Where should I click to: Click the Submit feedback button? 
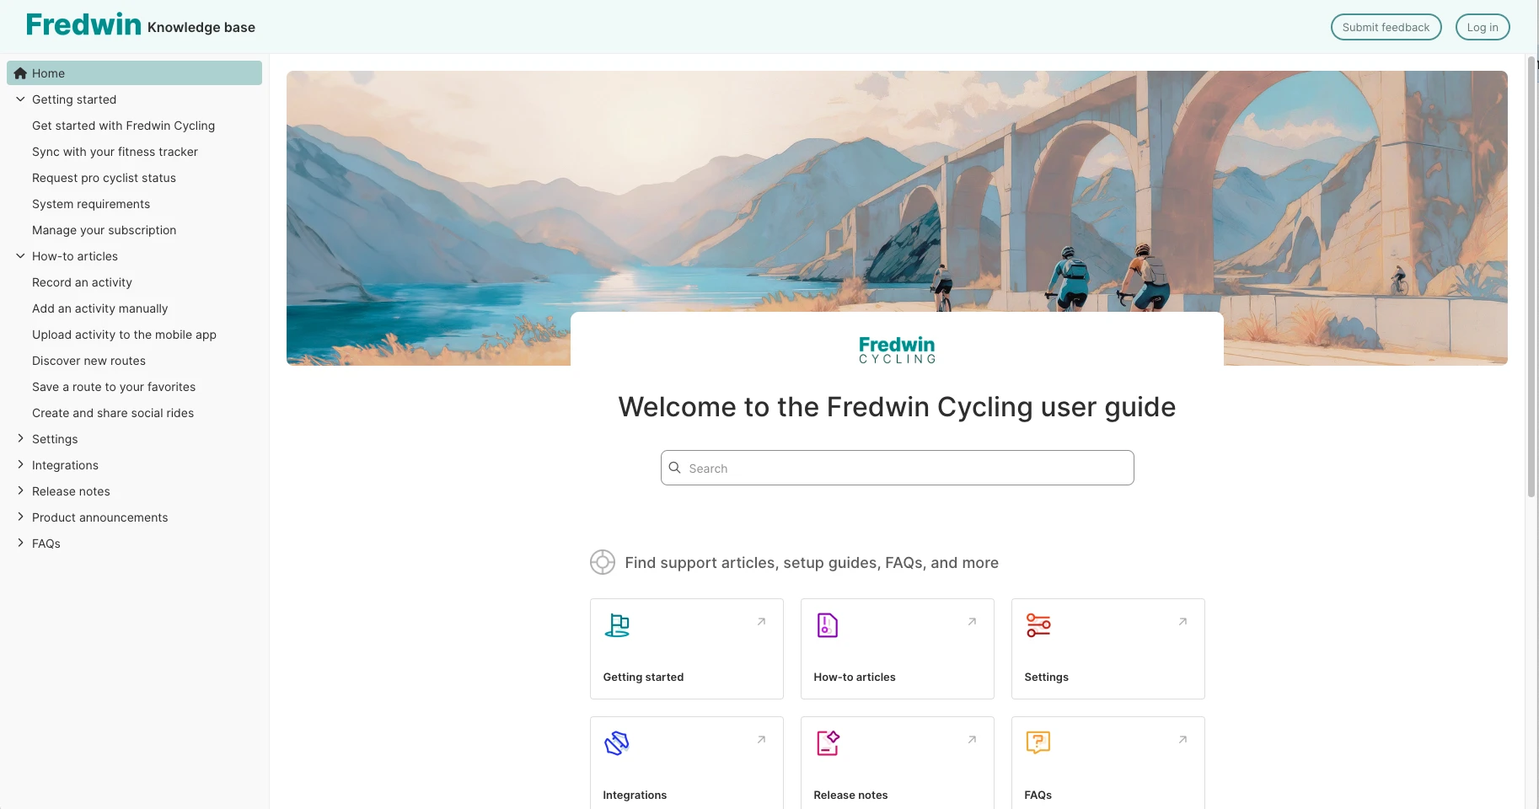click(1385, 26)
